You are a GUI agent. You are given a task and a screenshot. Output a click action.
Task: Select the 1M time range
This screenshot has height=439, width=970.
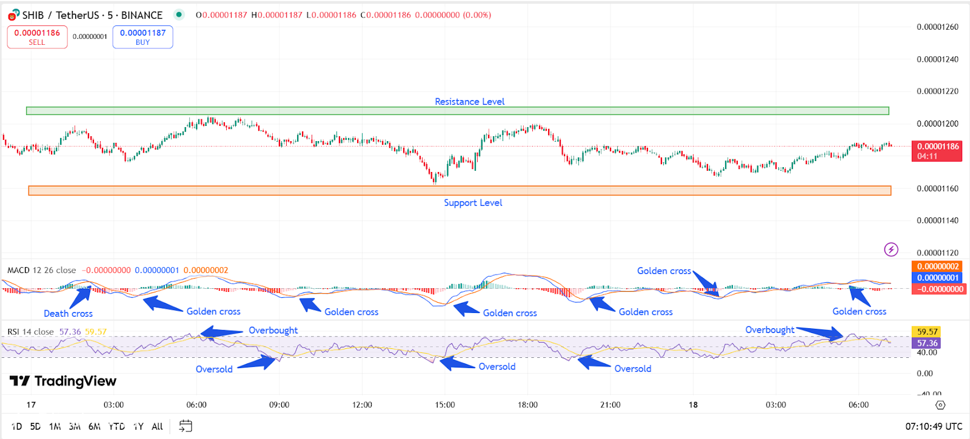(55, 426)
